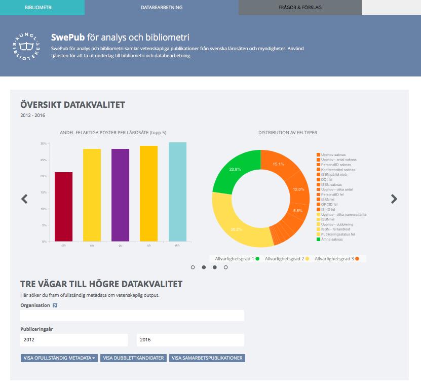Viewport: 421px width, 392px height.
Task: Click orange 12.0% donut segment
Action: [298, 189]
